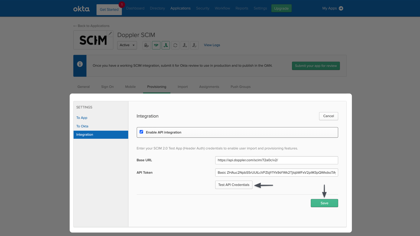
Task: Click the lock and key password icon
Action: (146, 45)
